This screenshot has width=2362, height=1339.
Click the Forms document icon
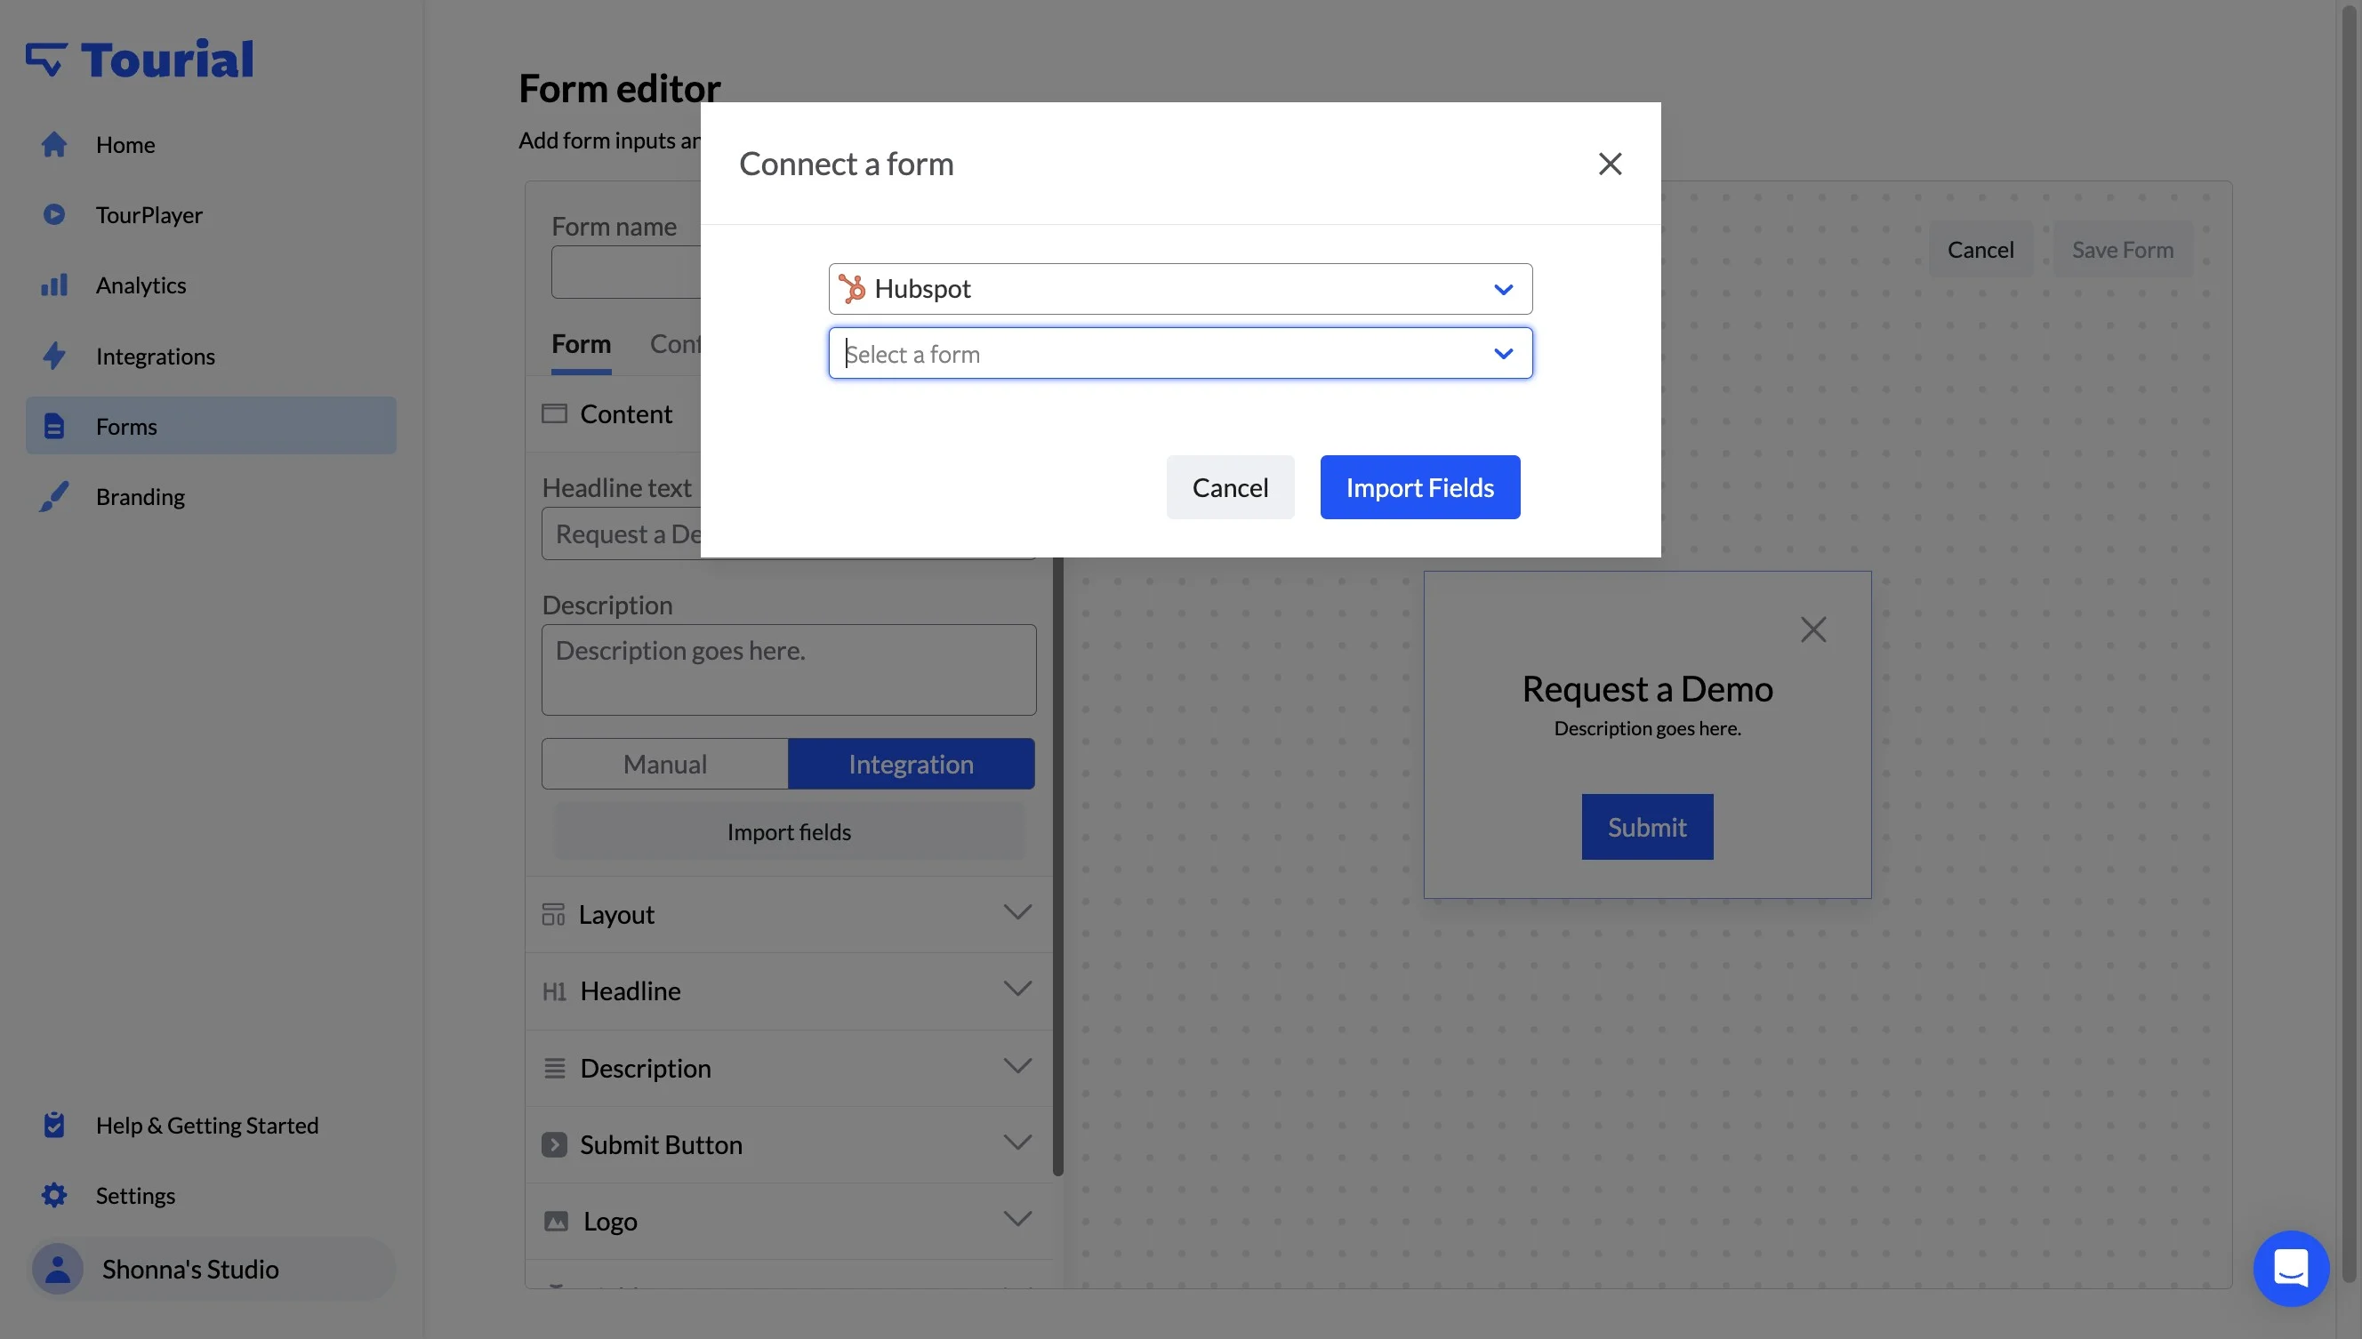54,426
